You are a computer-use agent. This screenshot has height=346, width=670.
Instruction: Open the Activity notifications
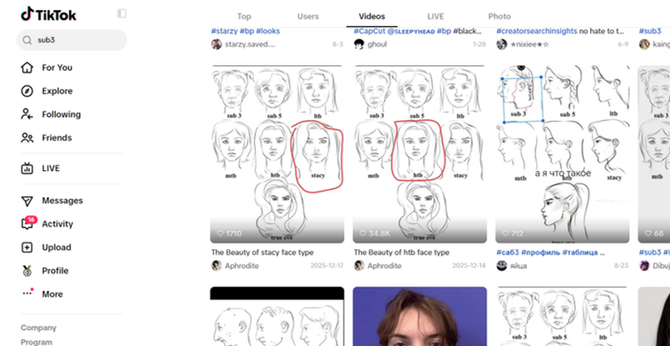click(x=58, y=224)
